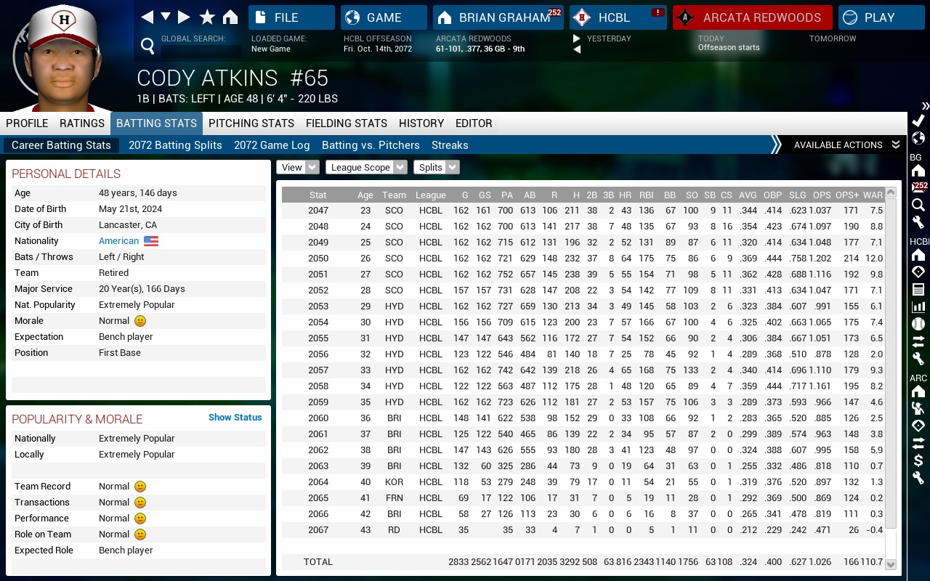
Task: Open the View dropdown
Action: 297,167
